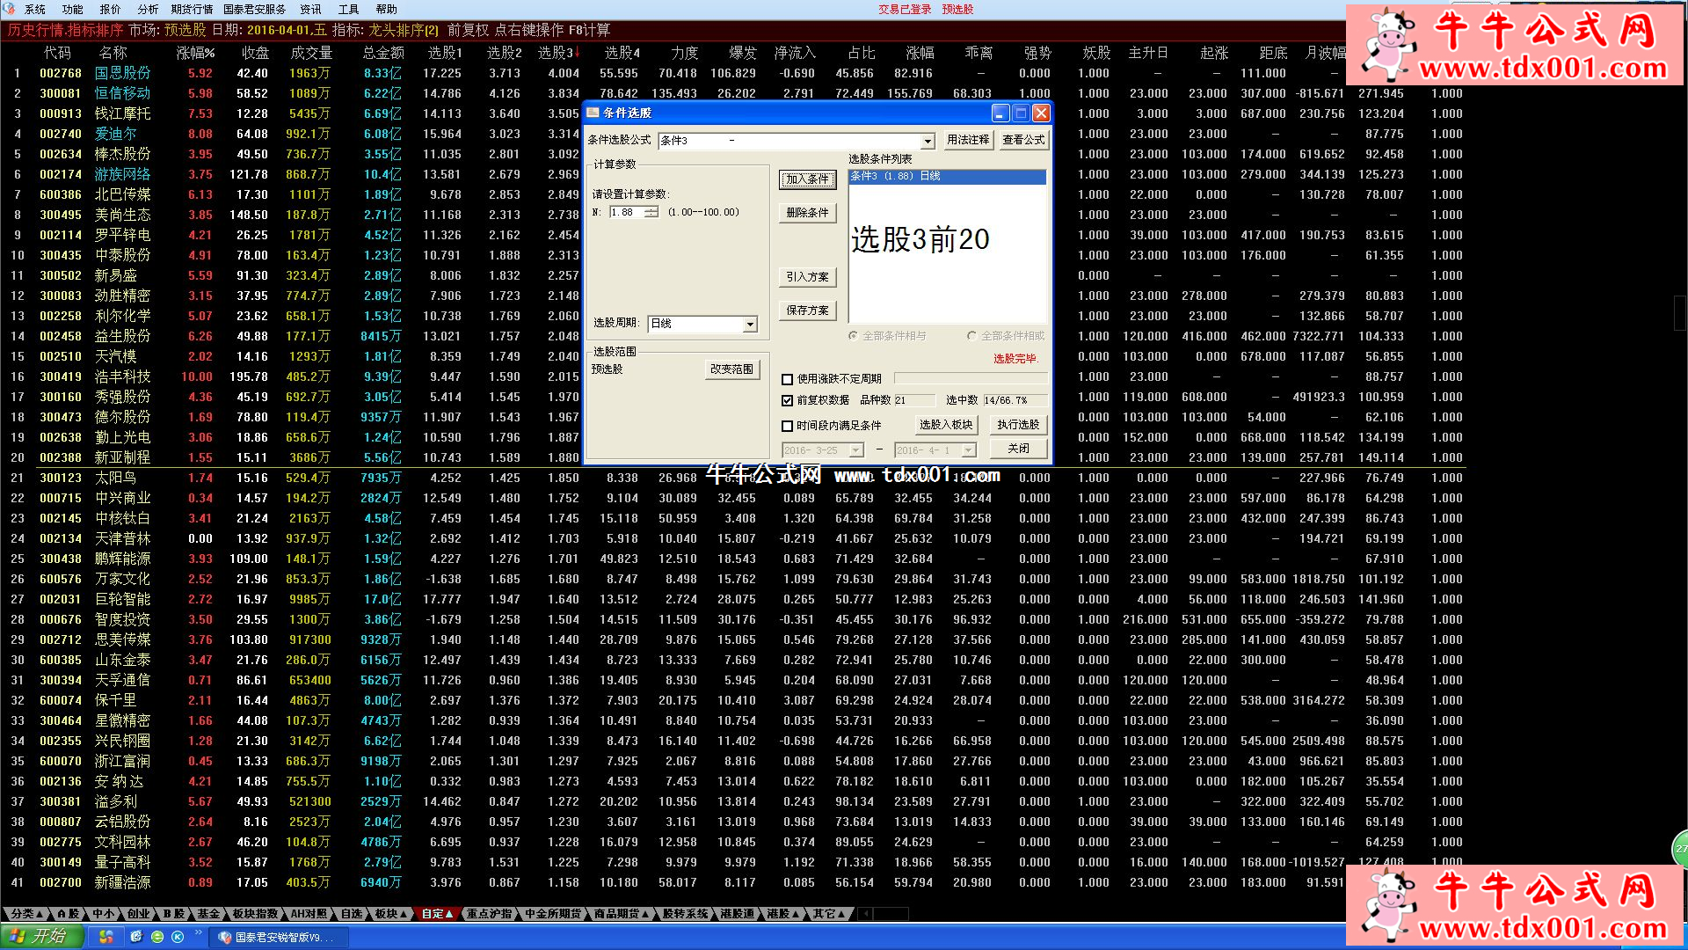Open the start date 2016-3-25 dropdown

pos(856,450)
